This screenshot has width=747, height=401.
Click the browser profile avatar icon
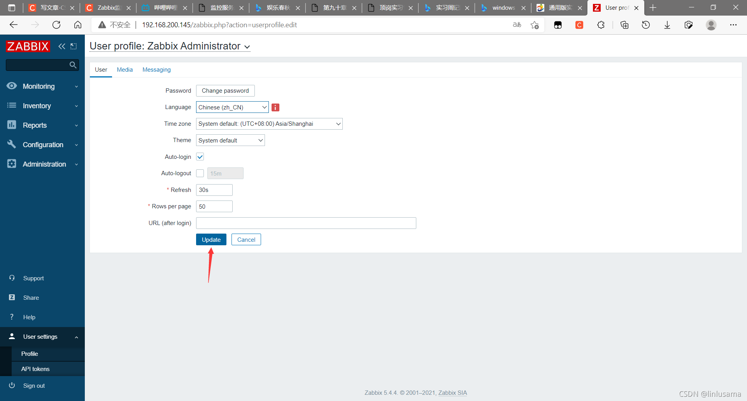point(711,25)
